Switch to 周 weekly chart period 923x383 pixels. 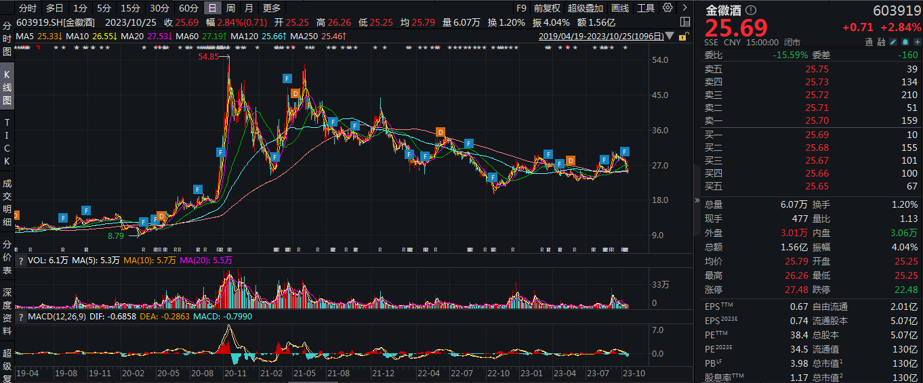[231, 8]
